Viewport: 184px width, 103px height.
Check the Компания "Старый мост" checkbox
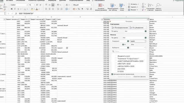[116, 59]
